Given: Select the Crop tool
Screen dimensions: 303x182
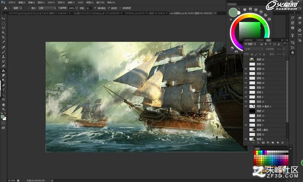Looking at the screenshot, I should 3,37.
